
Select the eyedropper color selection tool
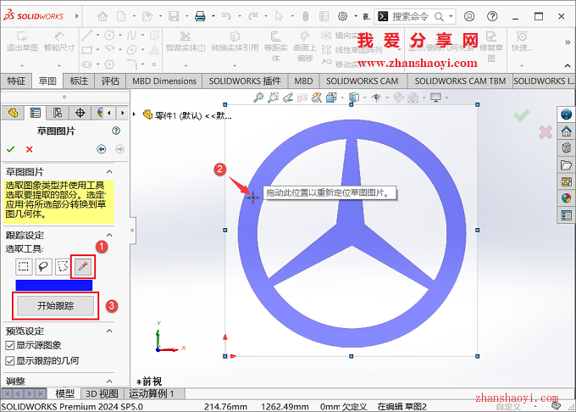pos(83,266)
